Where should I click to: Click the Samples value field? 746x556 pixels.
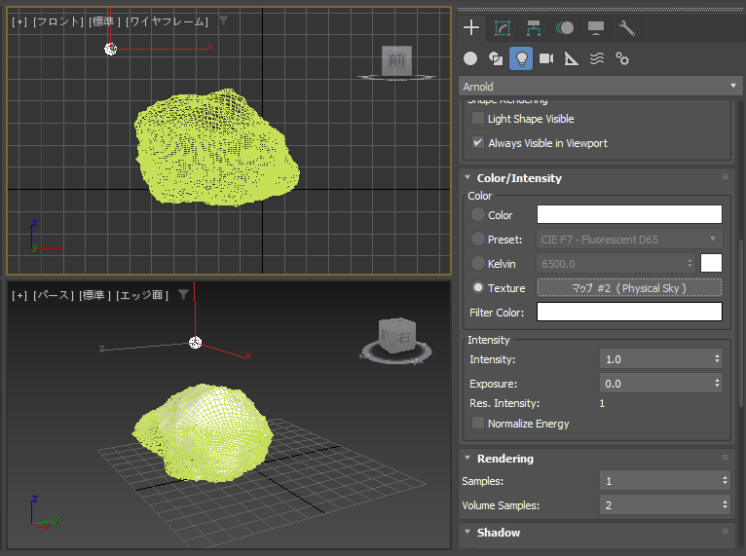click(x=659, y=481)
